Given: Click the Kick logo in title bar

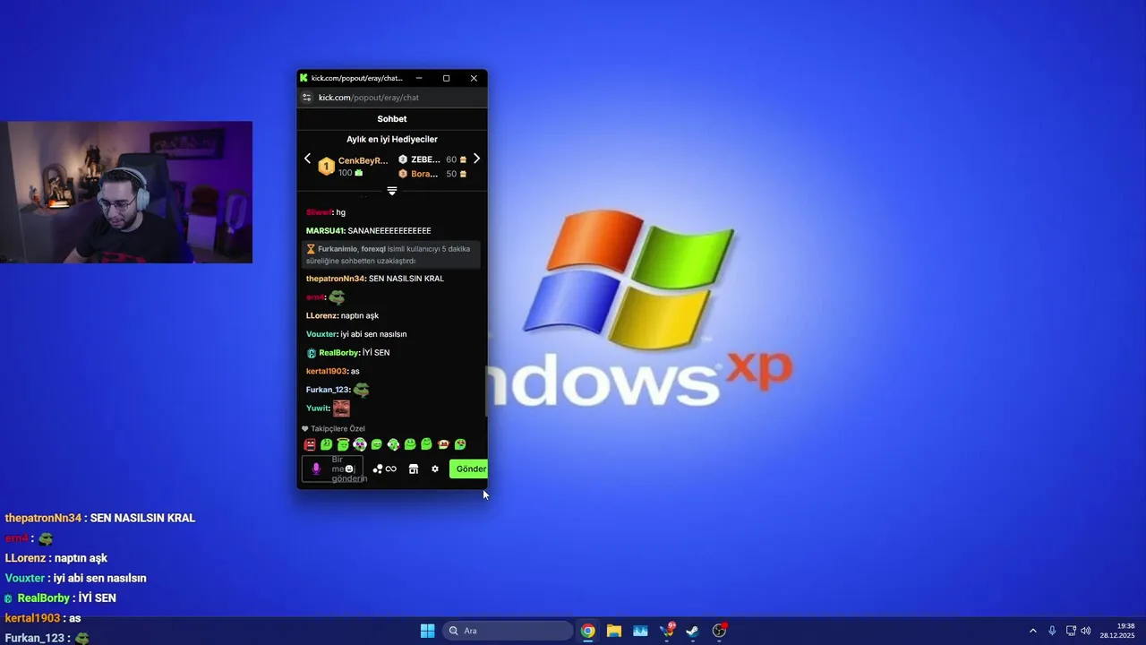Looking at the screenshot, I should pyautogui.click(x=304, y=78).
